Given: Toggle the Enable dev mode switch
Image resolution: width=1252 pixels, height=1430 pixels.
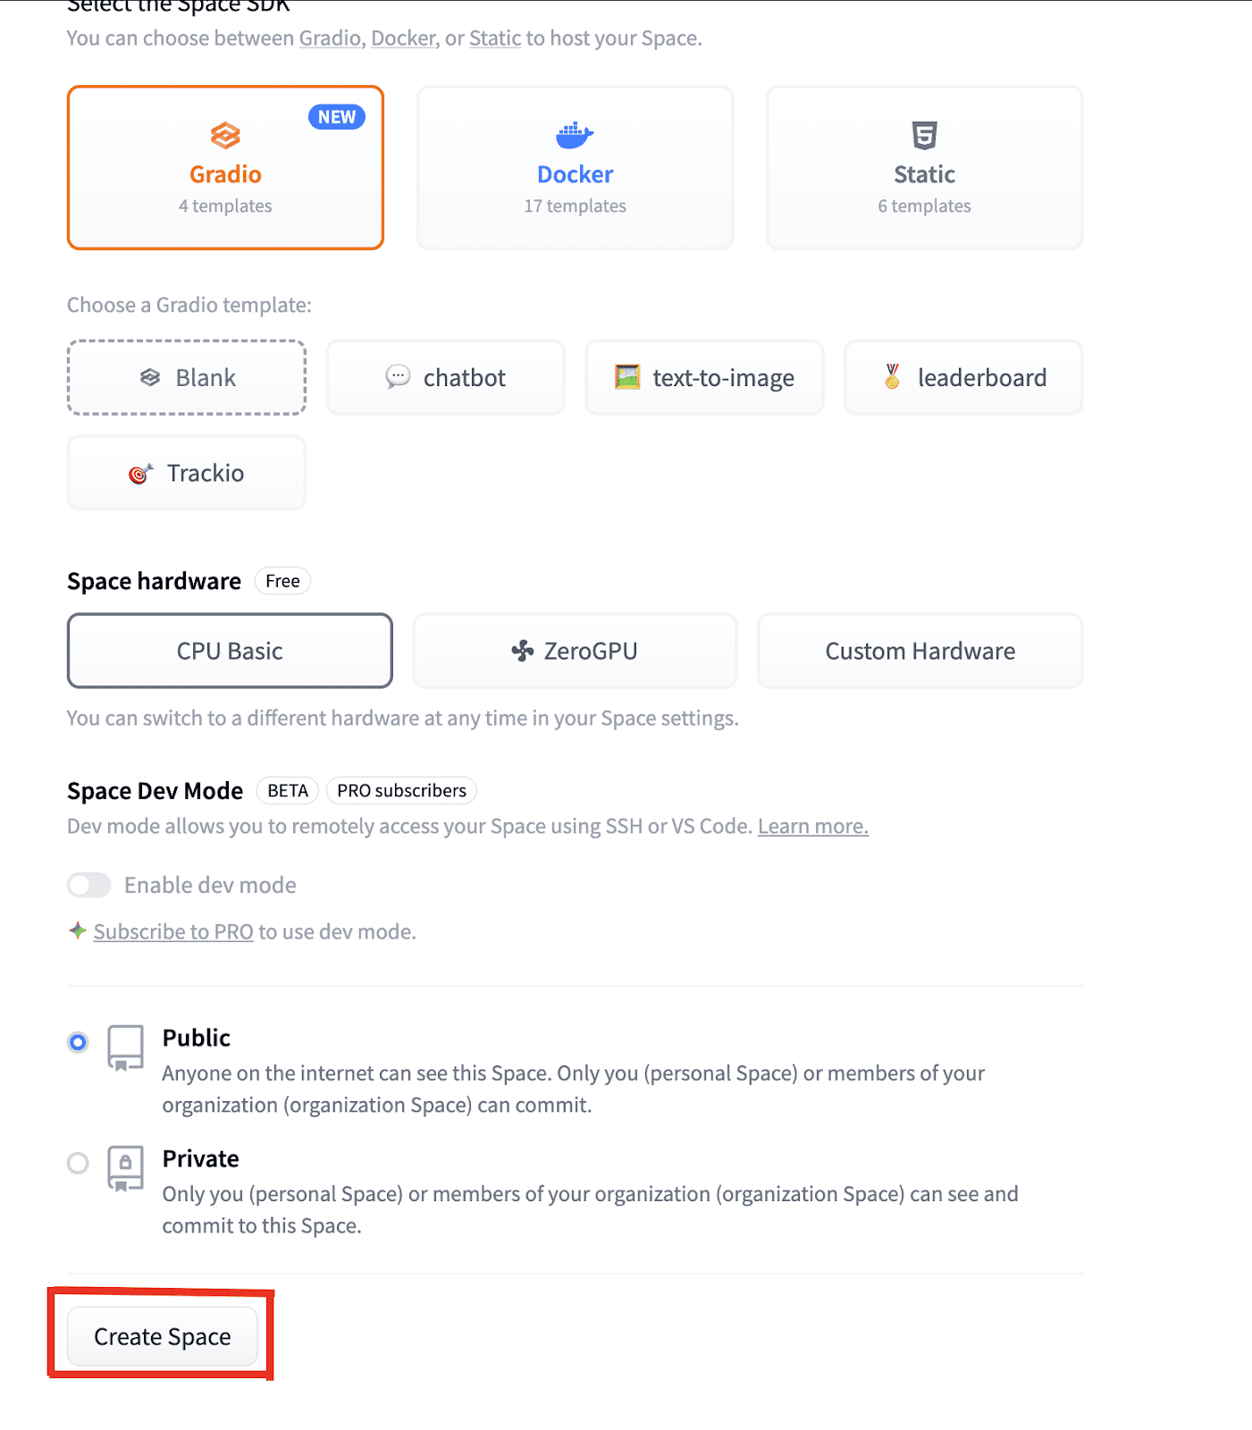Looking at the screenshot, I should (89, 885).
